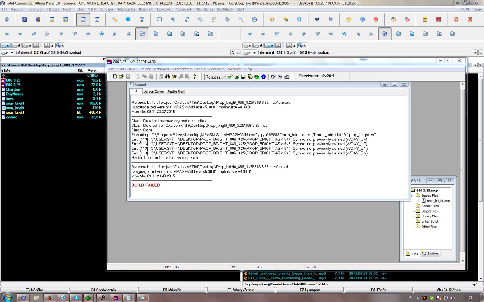Click the Alt+F4 Kilépés button
This screenshot has width=484, height=302.
point(448,290)
